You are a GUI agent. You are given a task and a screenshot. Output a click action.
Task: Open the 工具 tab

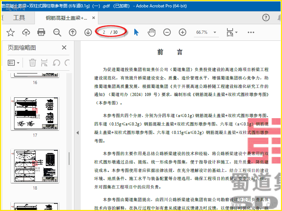[x=19, y=18]
